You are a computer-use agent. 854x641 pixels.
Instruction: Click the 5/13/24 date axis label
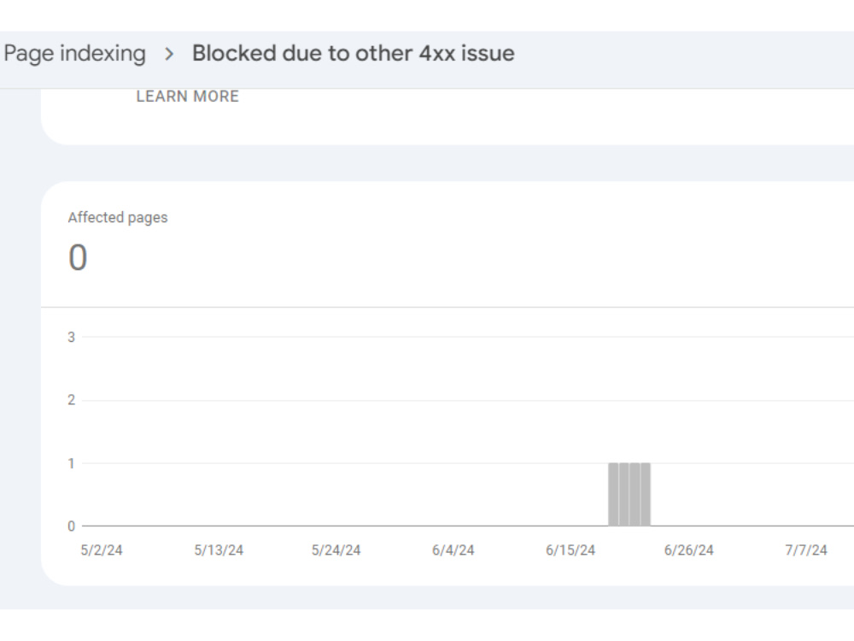point(219,550)
